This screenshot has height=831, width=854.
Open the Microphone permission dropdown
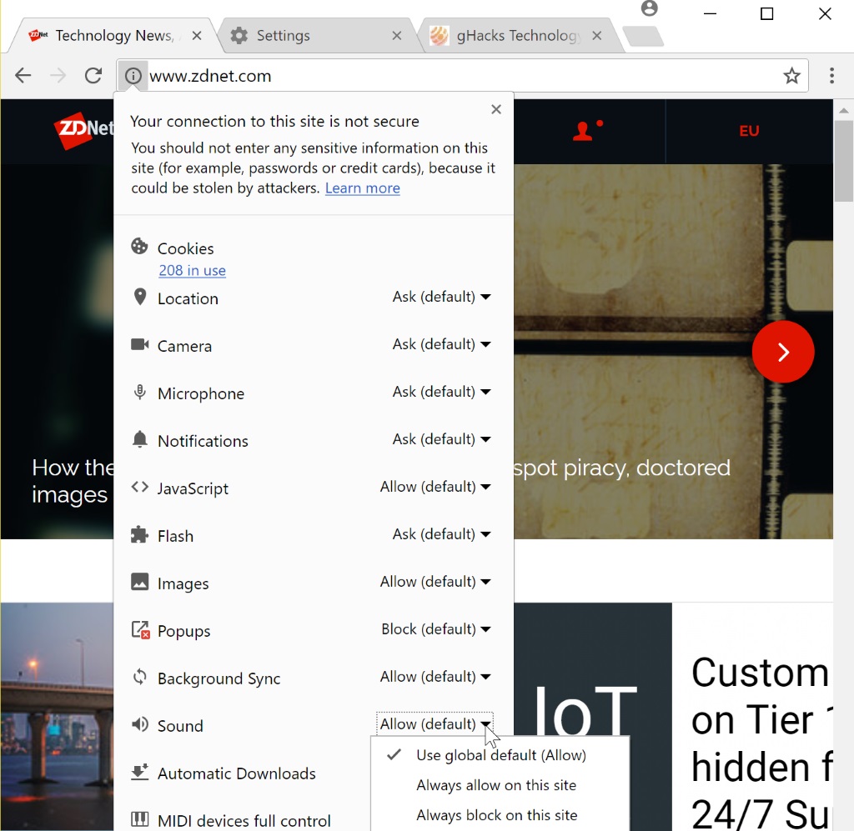441,392
